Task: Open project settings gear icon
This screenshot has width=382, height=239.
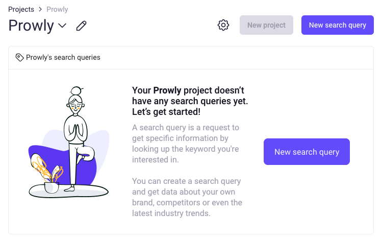Action: (x=223, y=25)
